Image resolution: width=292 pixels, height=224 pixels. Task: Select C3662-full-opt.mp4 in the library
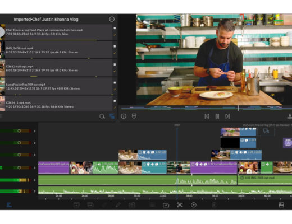click(x=59, y=68)
